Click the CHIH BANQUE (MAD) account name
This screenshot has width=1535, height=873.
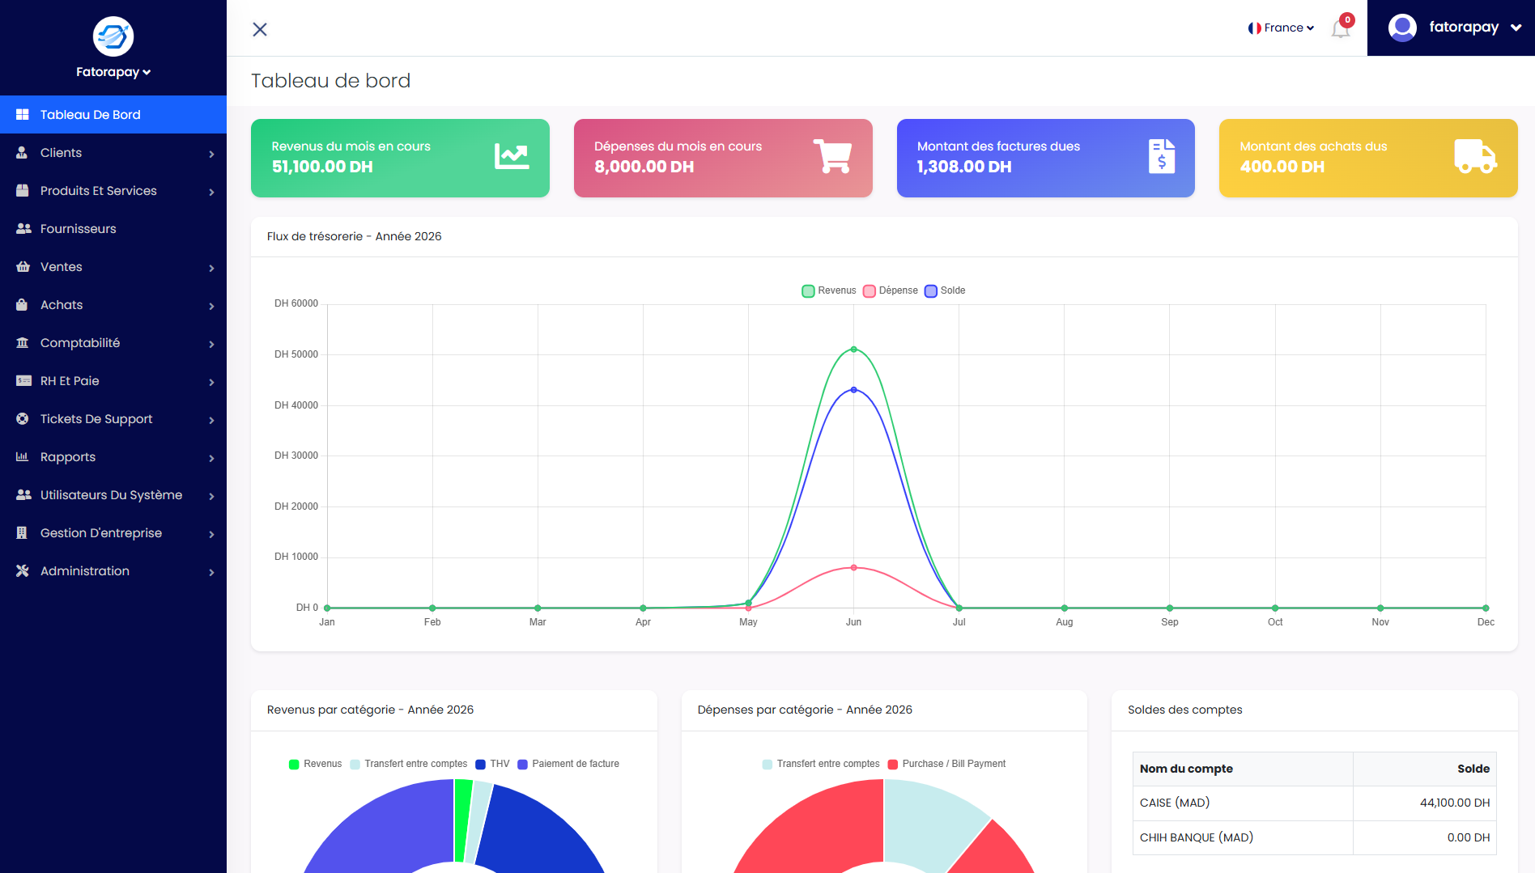[x=1197, y=837]
